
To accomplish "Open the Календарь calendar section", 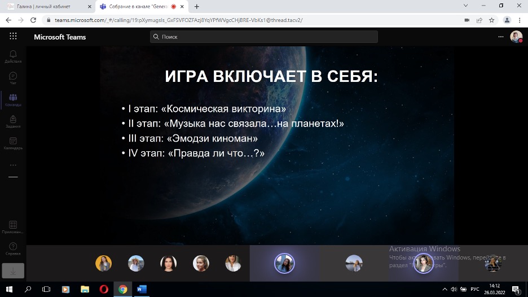I will [x=13, y=143].
